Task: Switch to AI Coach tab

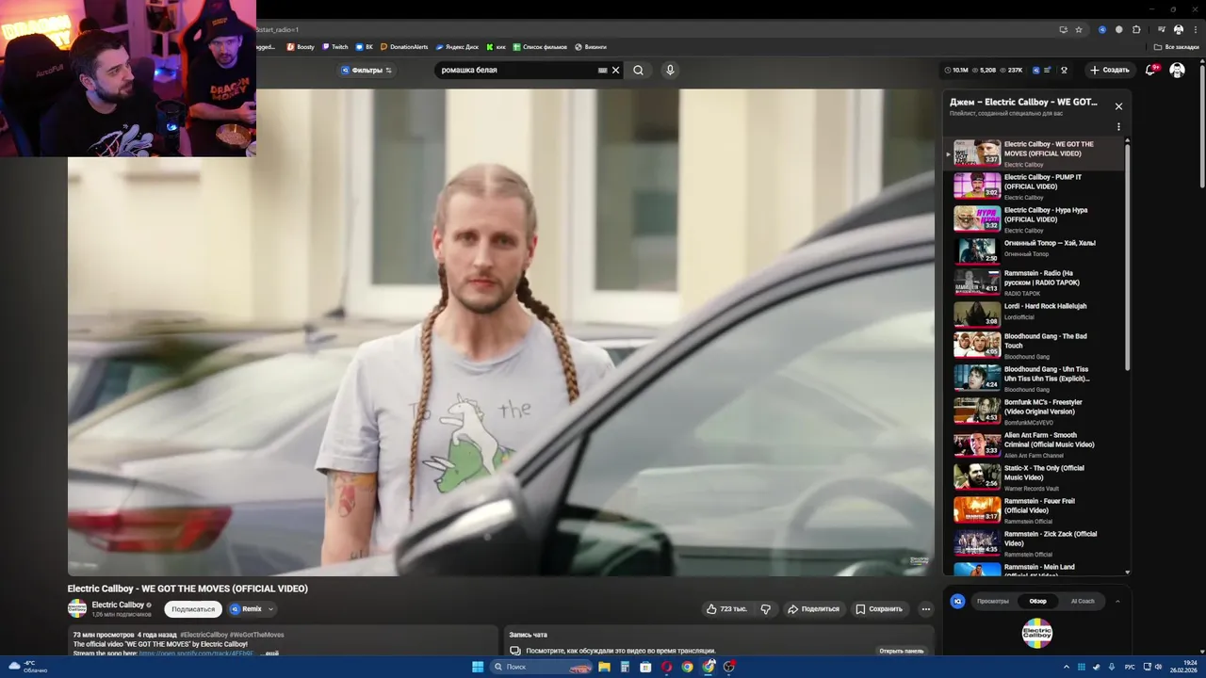Action: click(1083, 601)
